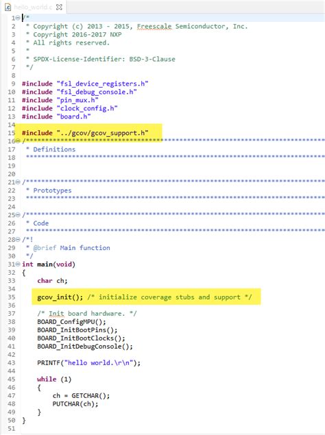Click line number 43 in the gutter

pyautogui.click(x=12, y=363)
